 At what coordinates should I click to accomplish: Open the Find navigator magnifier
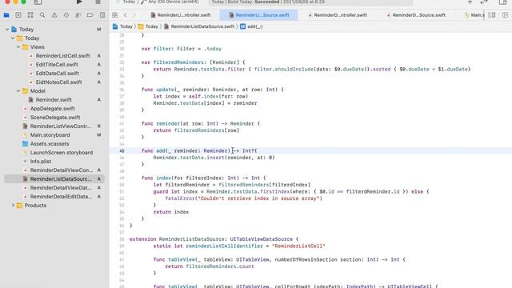point(42,15)
